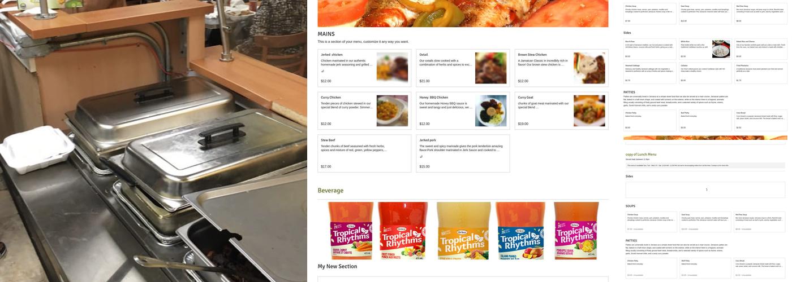Choose the Pineapple Guava Tropical Rhythms bottle
This screenshot has height=282, width=792.
576,231
